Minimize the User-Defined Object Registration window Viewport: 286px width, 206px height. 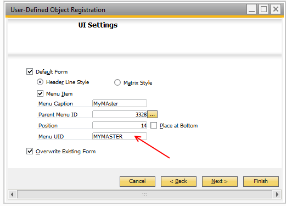252,9
